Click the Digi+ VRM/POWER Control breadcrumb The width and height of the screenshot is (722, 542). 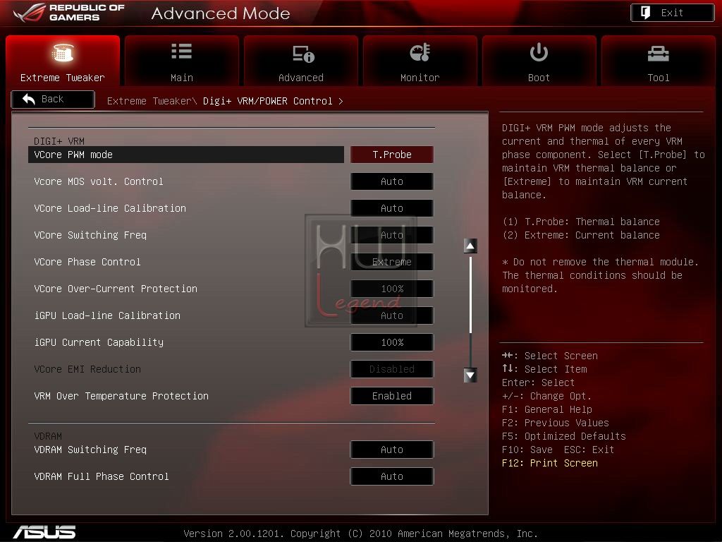(x=267, y=101)
